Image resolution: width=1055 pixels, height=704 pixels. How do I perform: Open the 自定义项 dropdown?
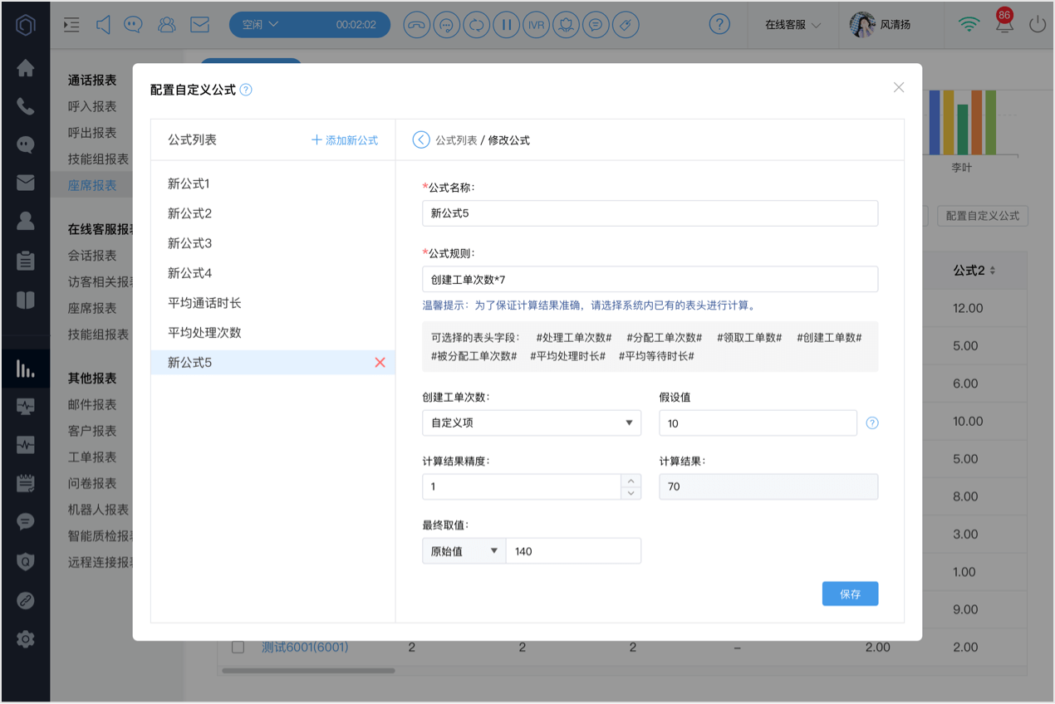click(x=532, y=423)
